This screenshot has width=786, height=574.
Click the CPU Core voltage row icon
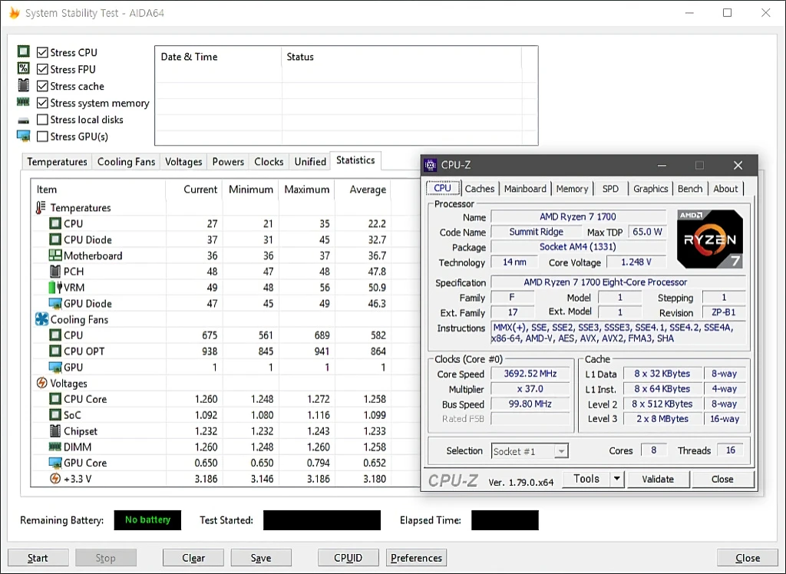tap(55, 399)
